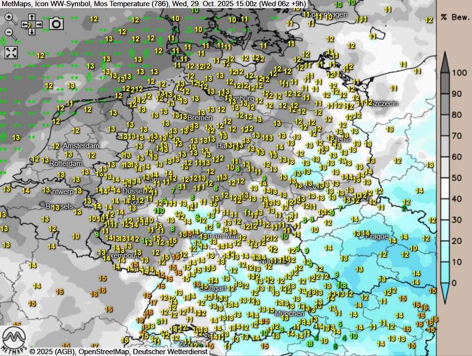Click the Prague city label

click(x=377, y=236)
